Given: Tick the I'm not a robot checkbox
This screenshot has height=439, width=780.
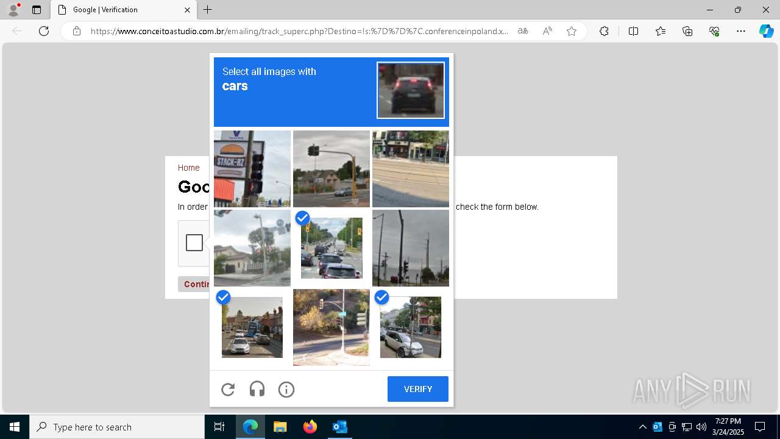Looking at the screenshot, I should (x=194, y=243).
